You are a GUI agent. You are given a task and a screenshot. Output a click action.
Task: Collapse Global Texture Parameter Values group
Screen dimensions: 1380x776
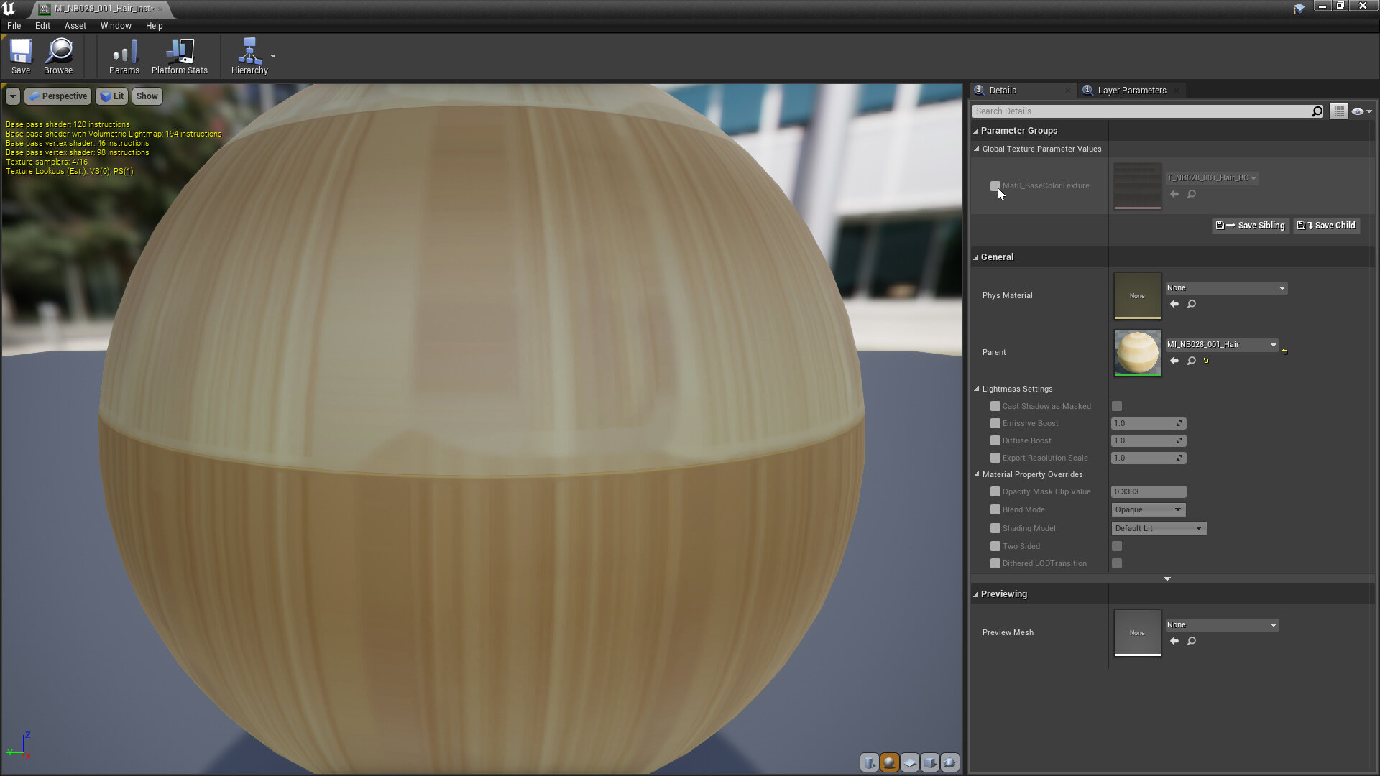(x=977, y=149)
